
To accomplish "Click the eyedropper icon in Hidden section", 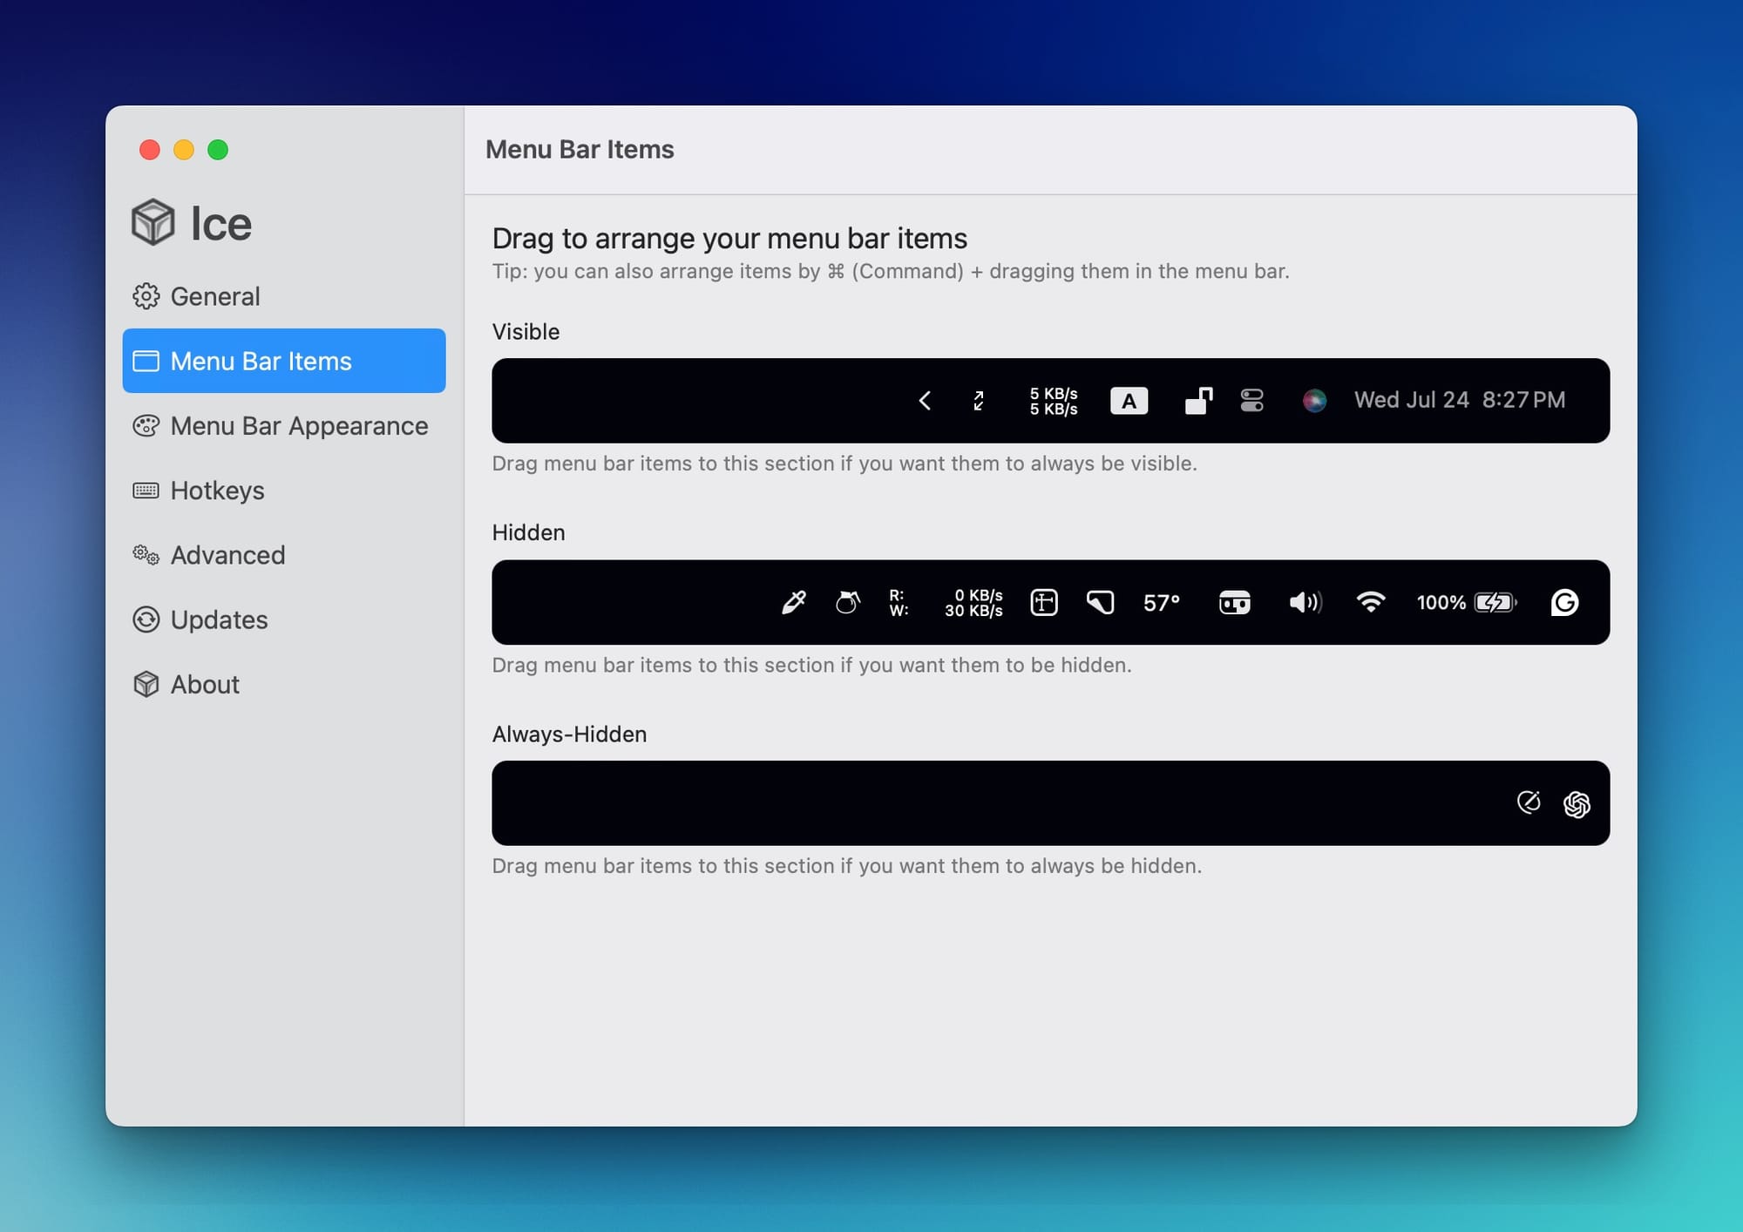I will coord(794,602).
